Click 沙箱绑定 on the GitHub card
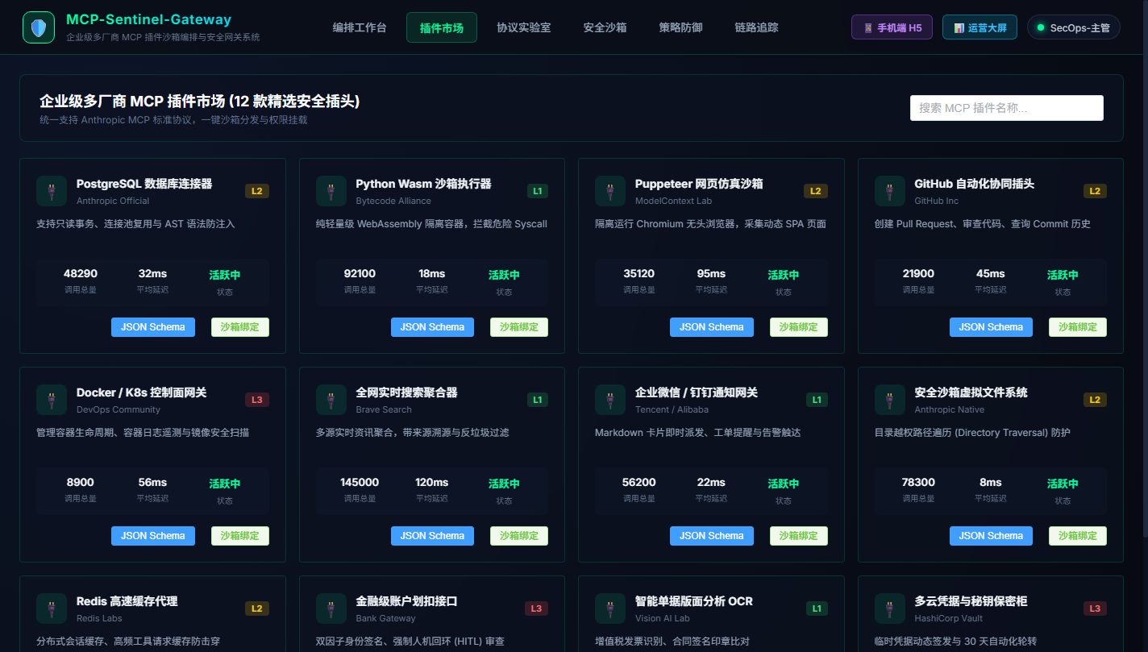Viewport: 1148px width, 652px height. (1078, 327)
